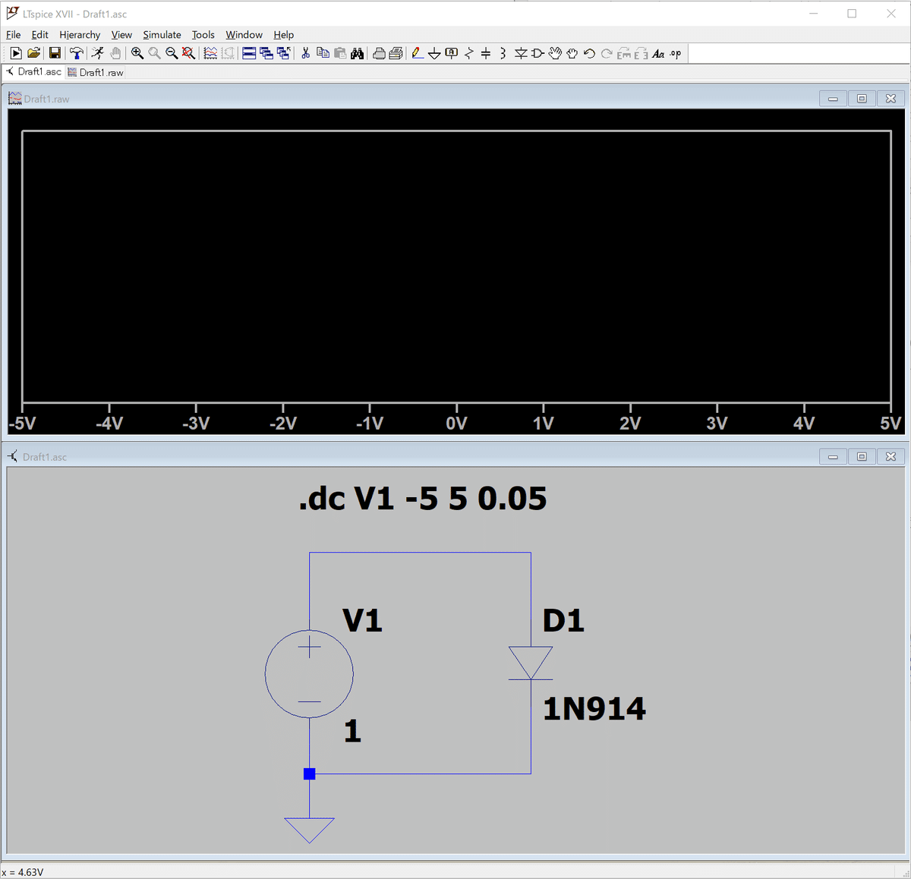This screenshot has width=911, height=879.
Task: Cascade windows with the Cascade icon
Action: (266, 53)
